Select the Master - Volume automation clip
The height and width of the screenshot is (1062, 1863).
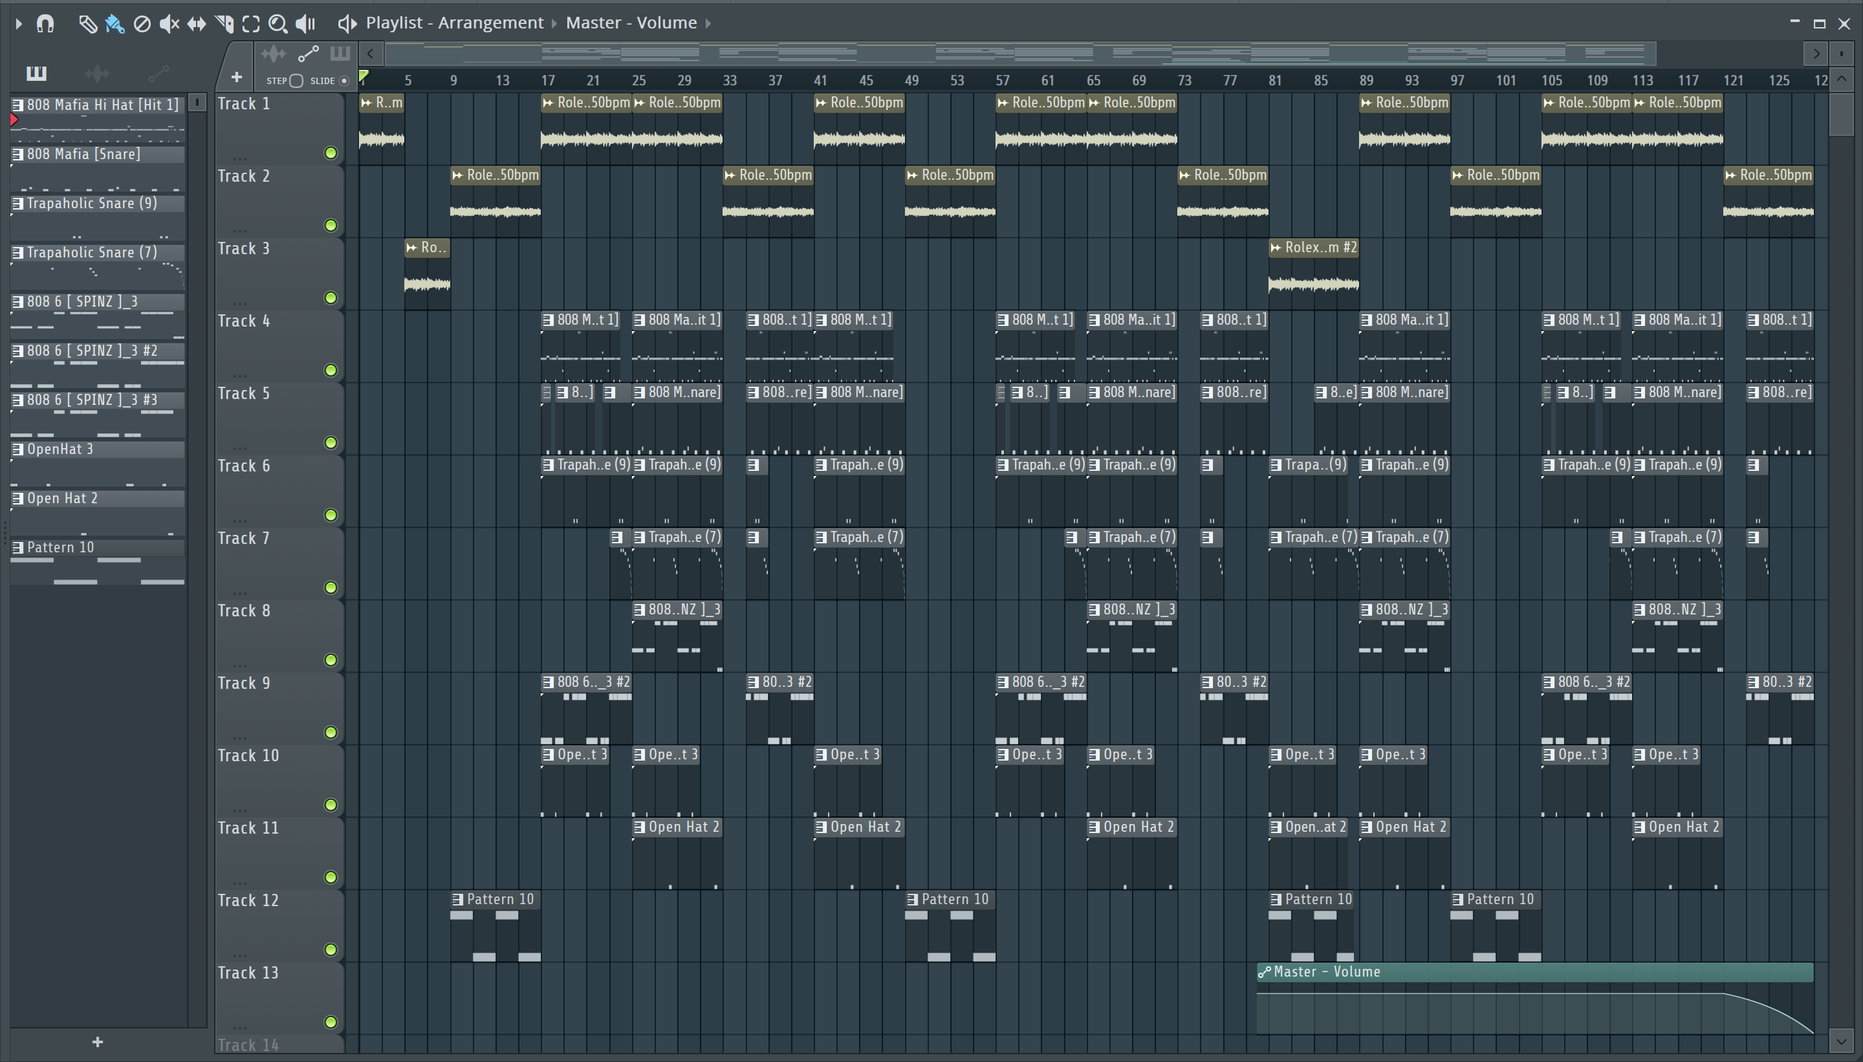coord(1535,998)
